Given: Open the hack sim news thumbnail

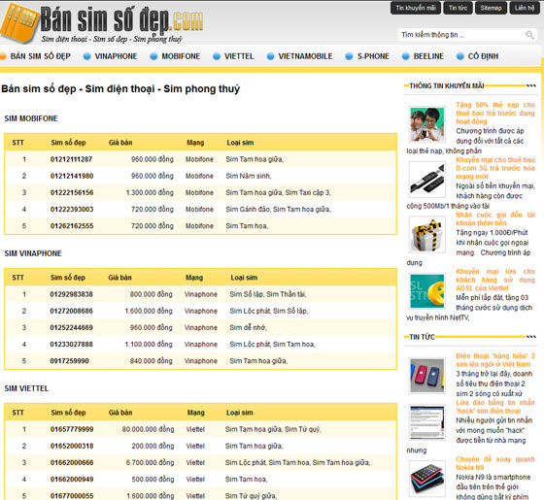Looking at the screenshot, I should coord(427,422).
